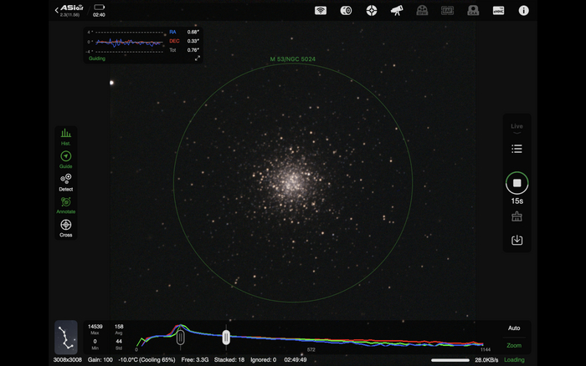This screenshot has width=586, height=366.
Task: Change the 15s exposure time
Action: click(x=517, y=201)
